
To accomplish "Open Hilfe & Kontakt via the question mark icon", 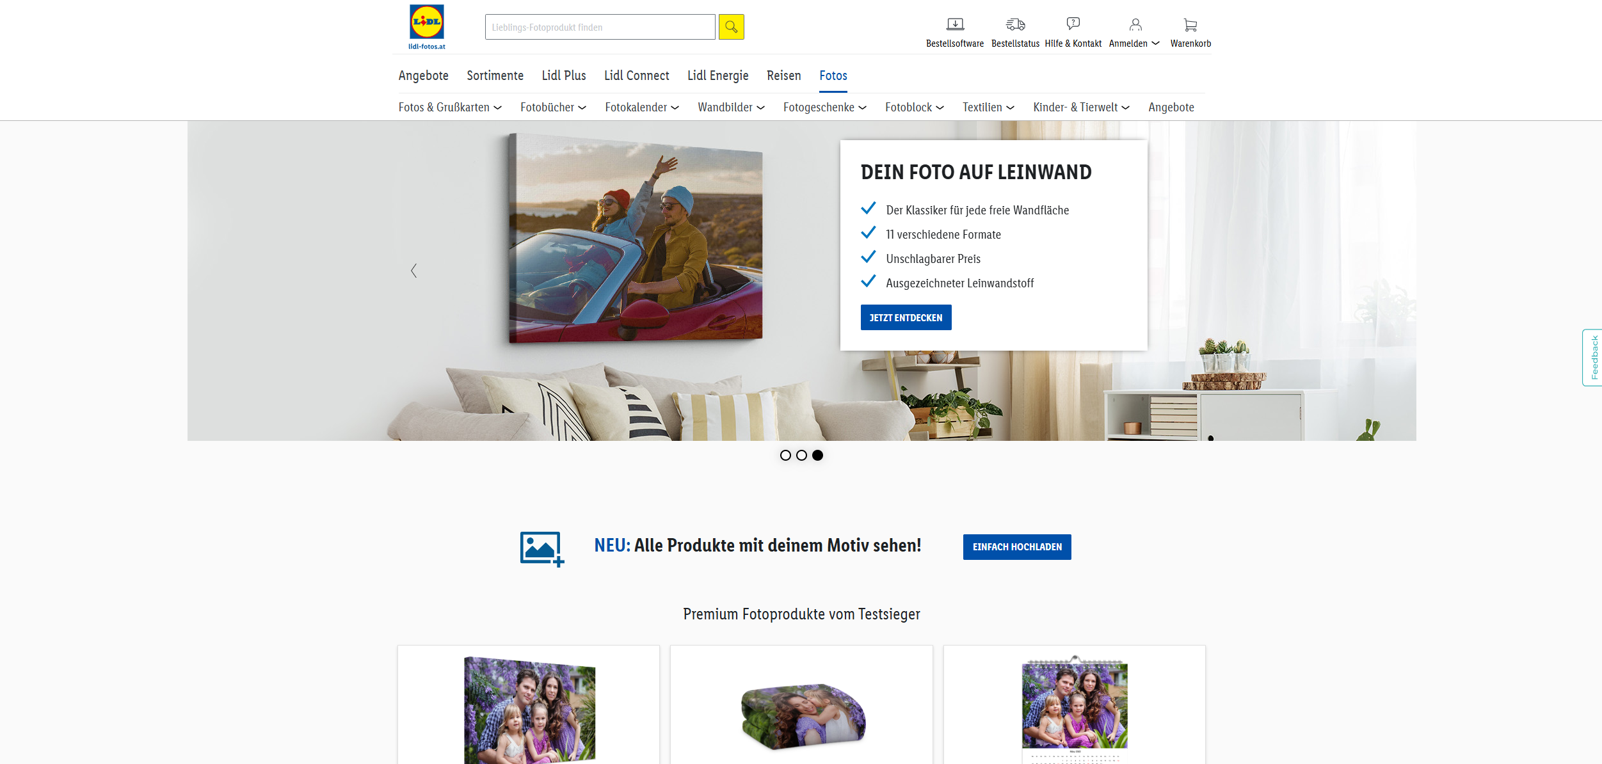I will click(1073, 23).
